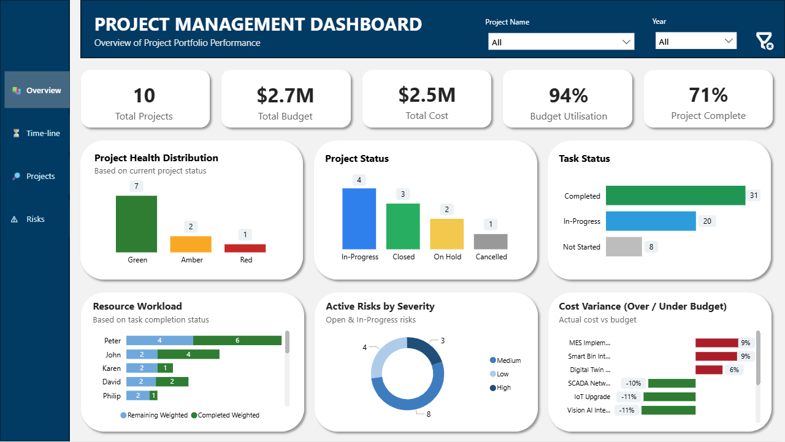This screenshot has width=785, height=442.
Task: Click the Projects magnifier icon
Action: [17, 177]
